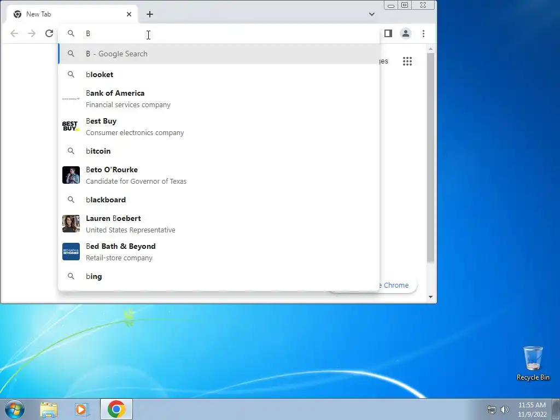Click the address bar containing B
Viewport: 560px width, 420px height.
click(x=219, y=33)
